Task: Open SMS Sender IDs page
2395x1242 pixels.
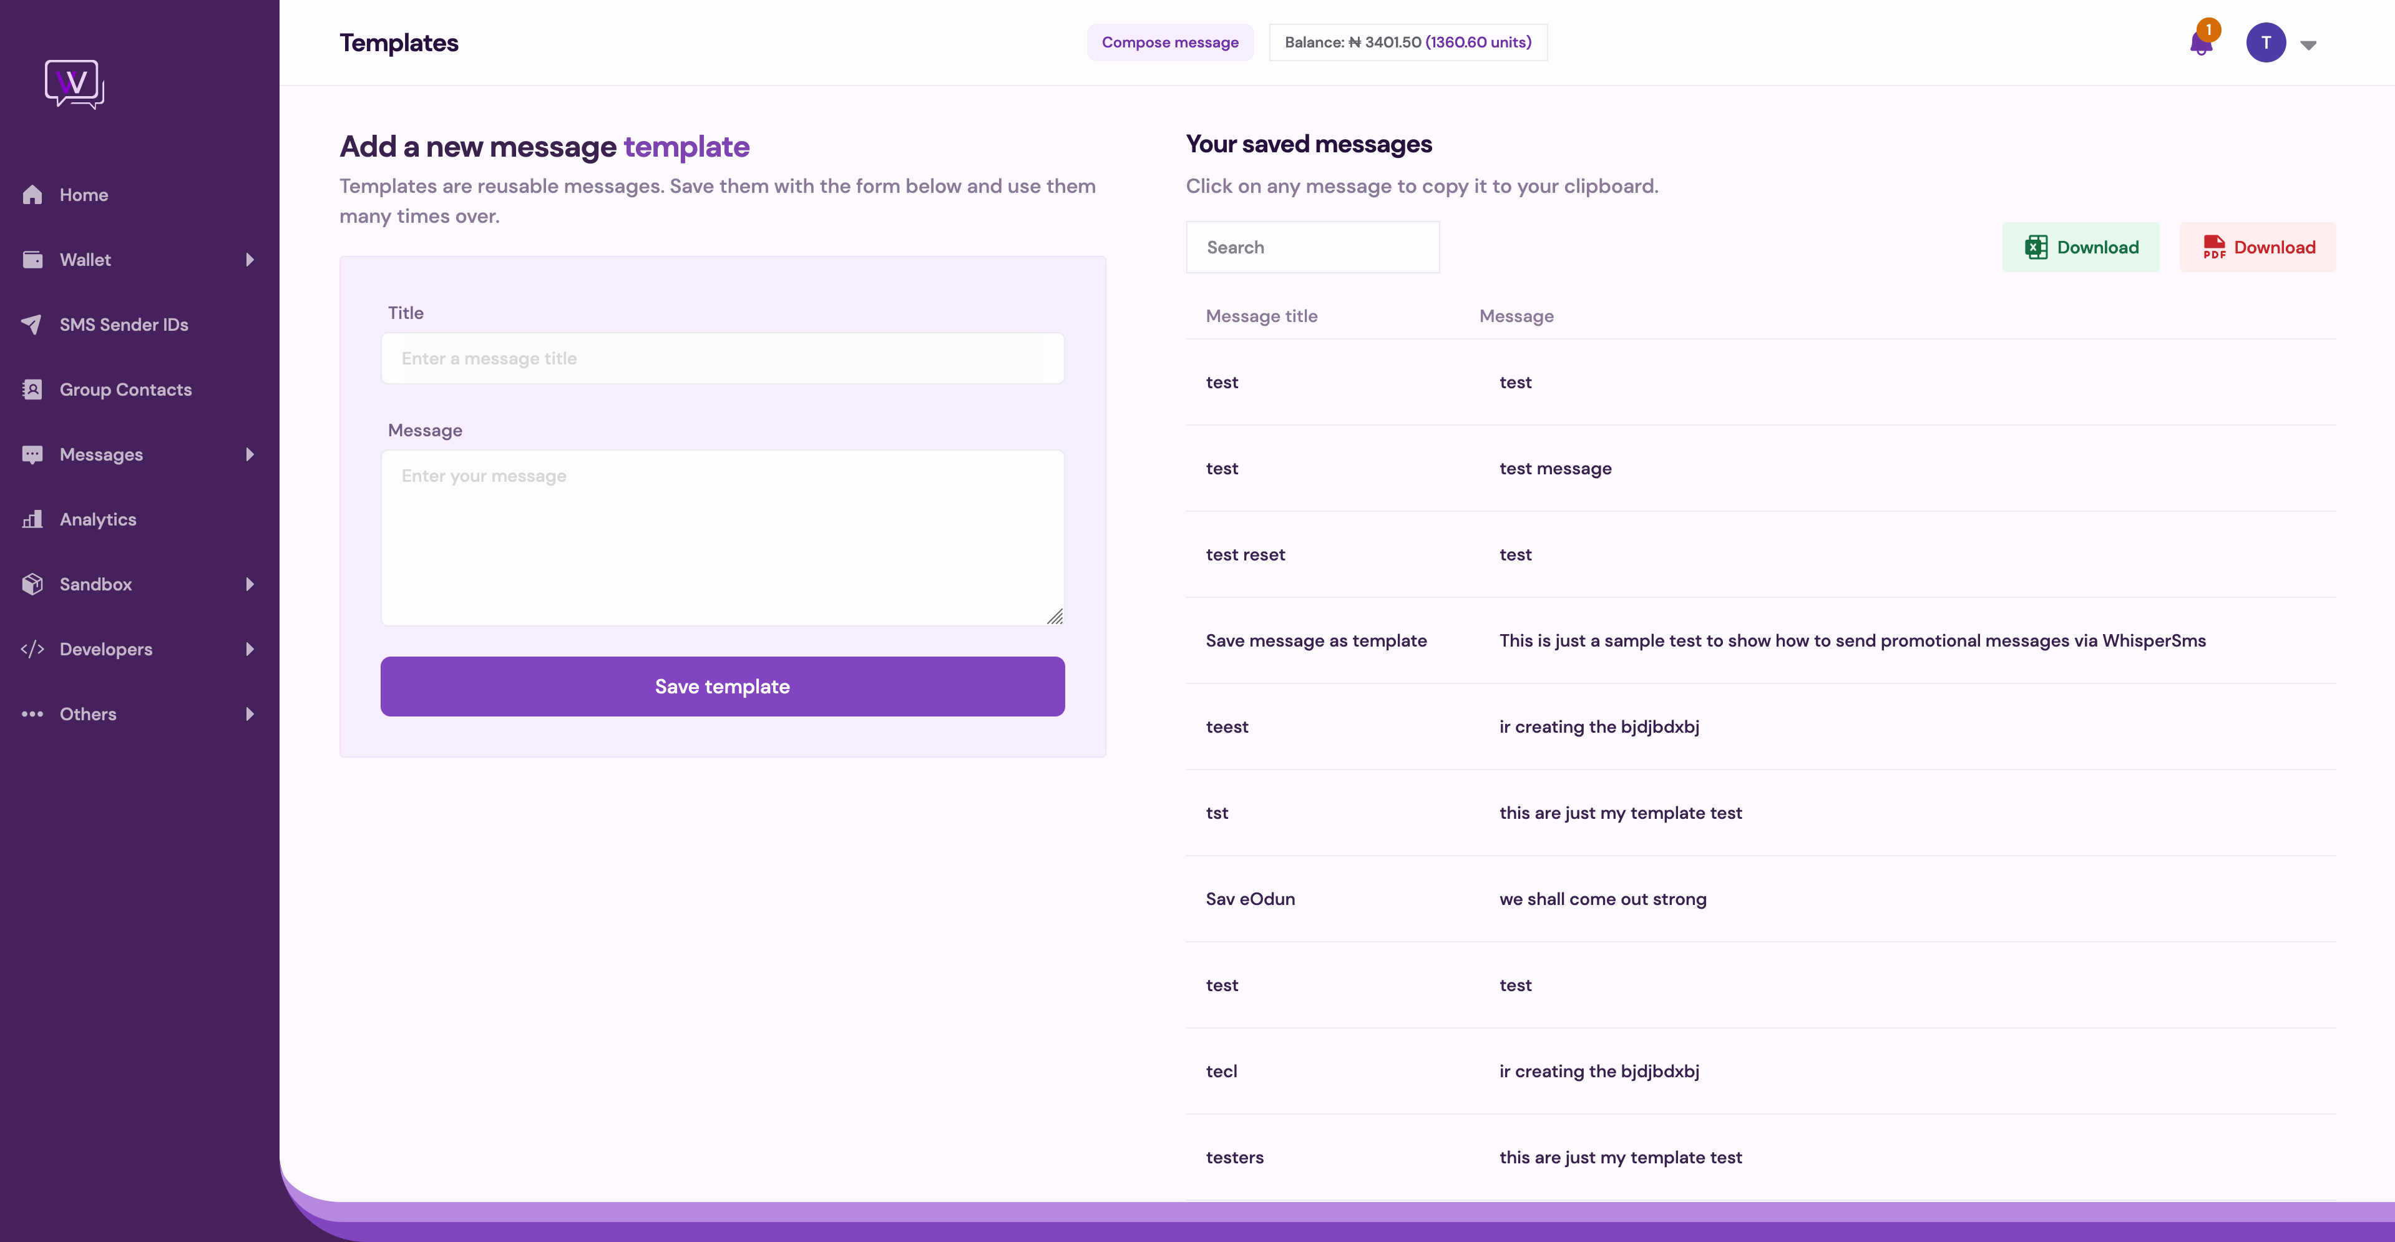Action: (x=124, y=325)
